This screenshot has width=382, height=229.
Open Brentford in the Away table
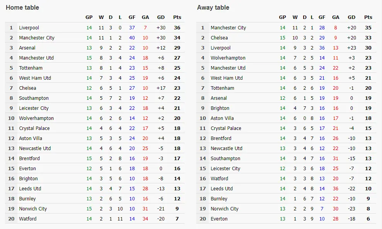click(x=221, y=138)
